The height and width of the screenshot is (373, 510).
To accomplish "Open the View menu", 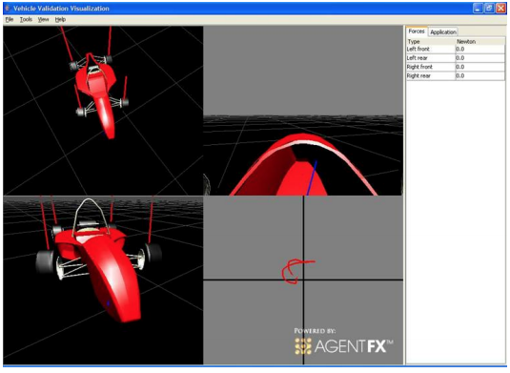I will [x=43, y=19].
